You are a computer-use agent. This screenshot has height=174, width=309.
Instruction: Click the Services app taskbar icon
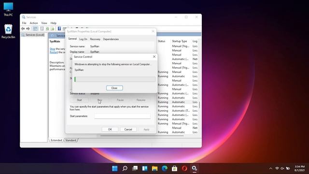(x=195, y=169)
